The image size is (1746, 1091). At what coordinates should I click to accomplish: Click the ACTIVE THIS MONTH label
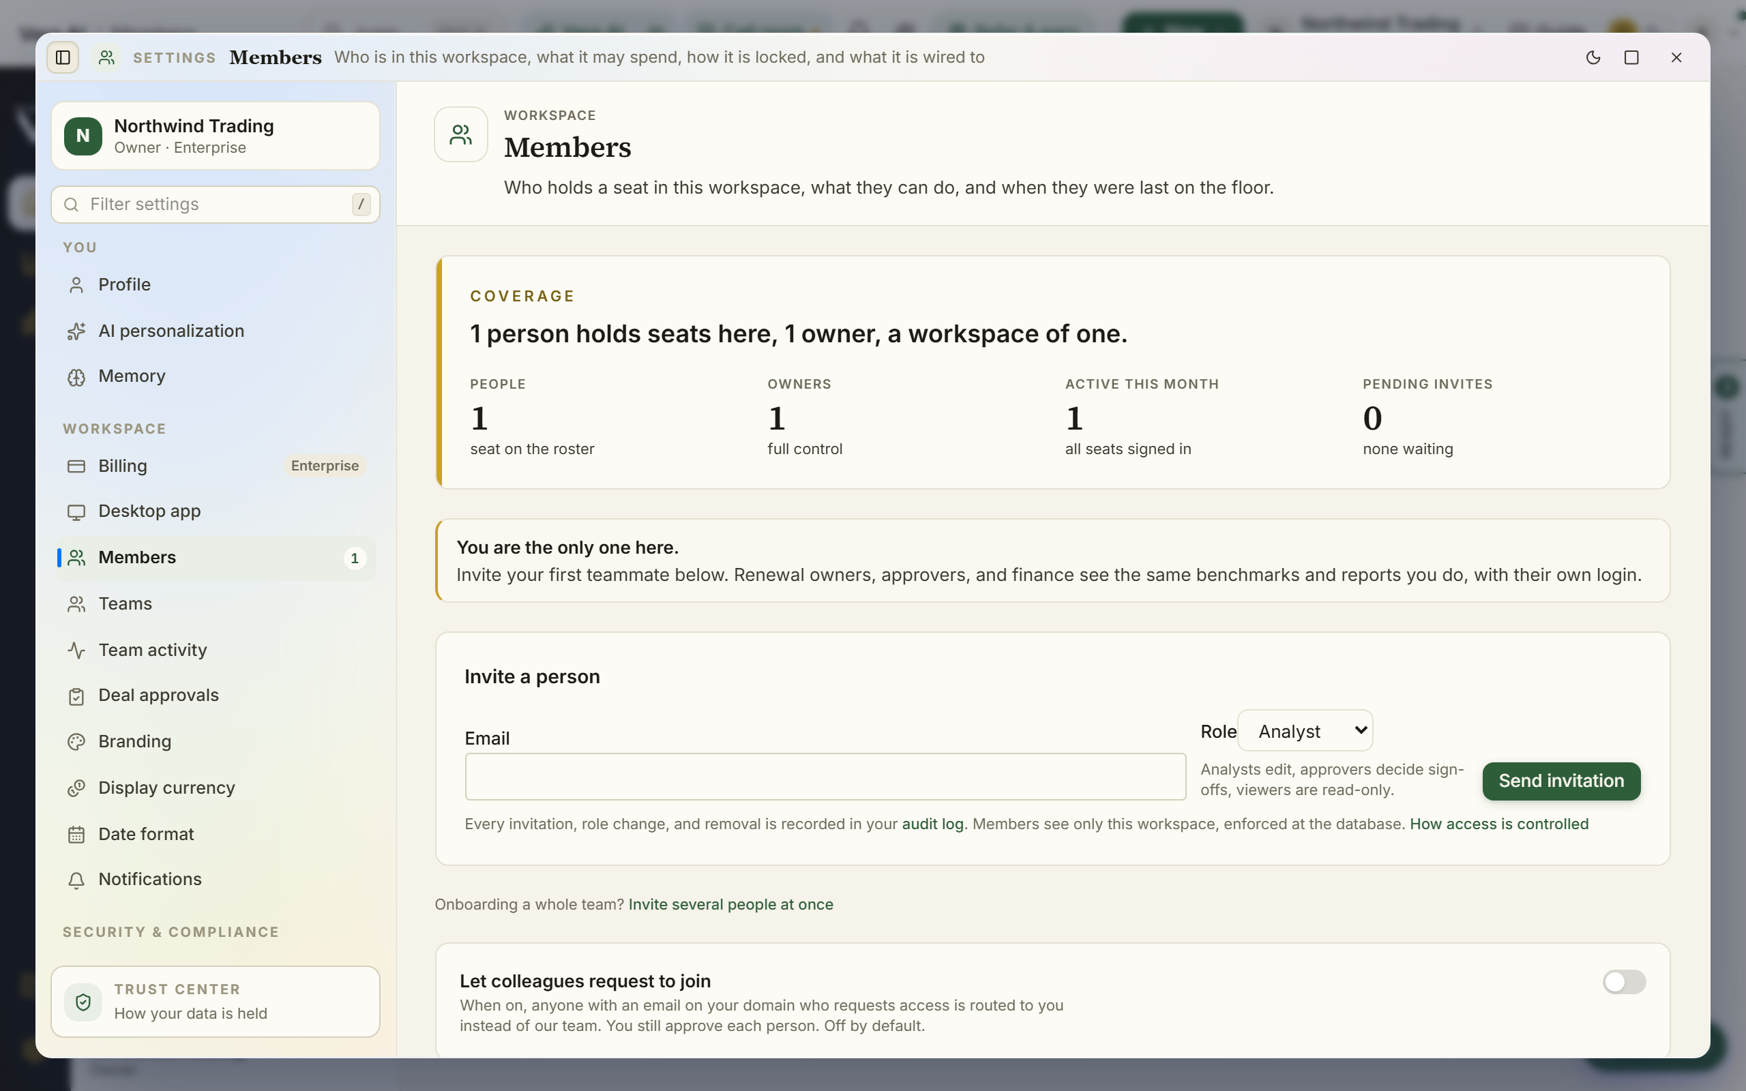coord(1142,384)
